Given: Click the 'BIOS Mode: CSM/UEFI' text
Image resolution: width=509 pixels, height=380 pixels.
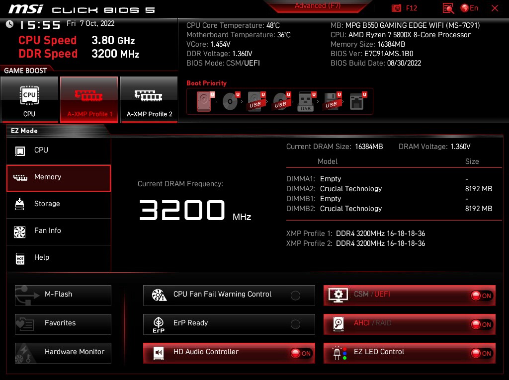Looking at the screenshot, I should [223, 63].
